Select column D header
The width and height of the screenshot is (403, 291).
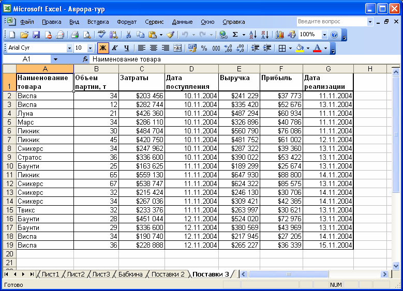click(x=191, y=69)
